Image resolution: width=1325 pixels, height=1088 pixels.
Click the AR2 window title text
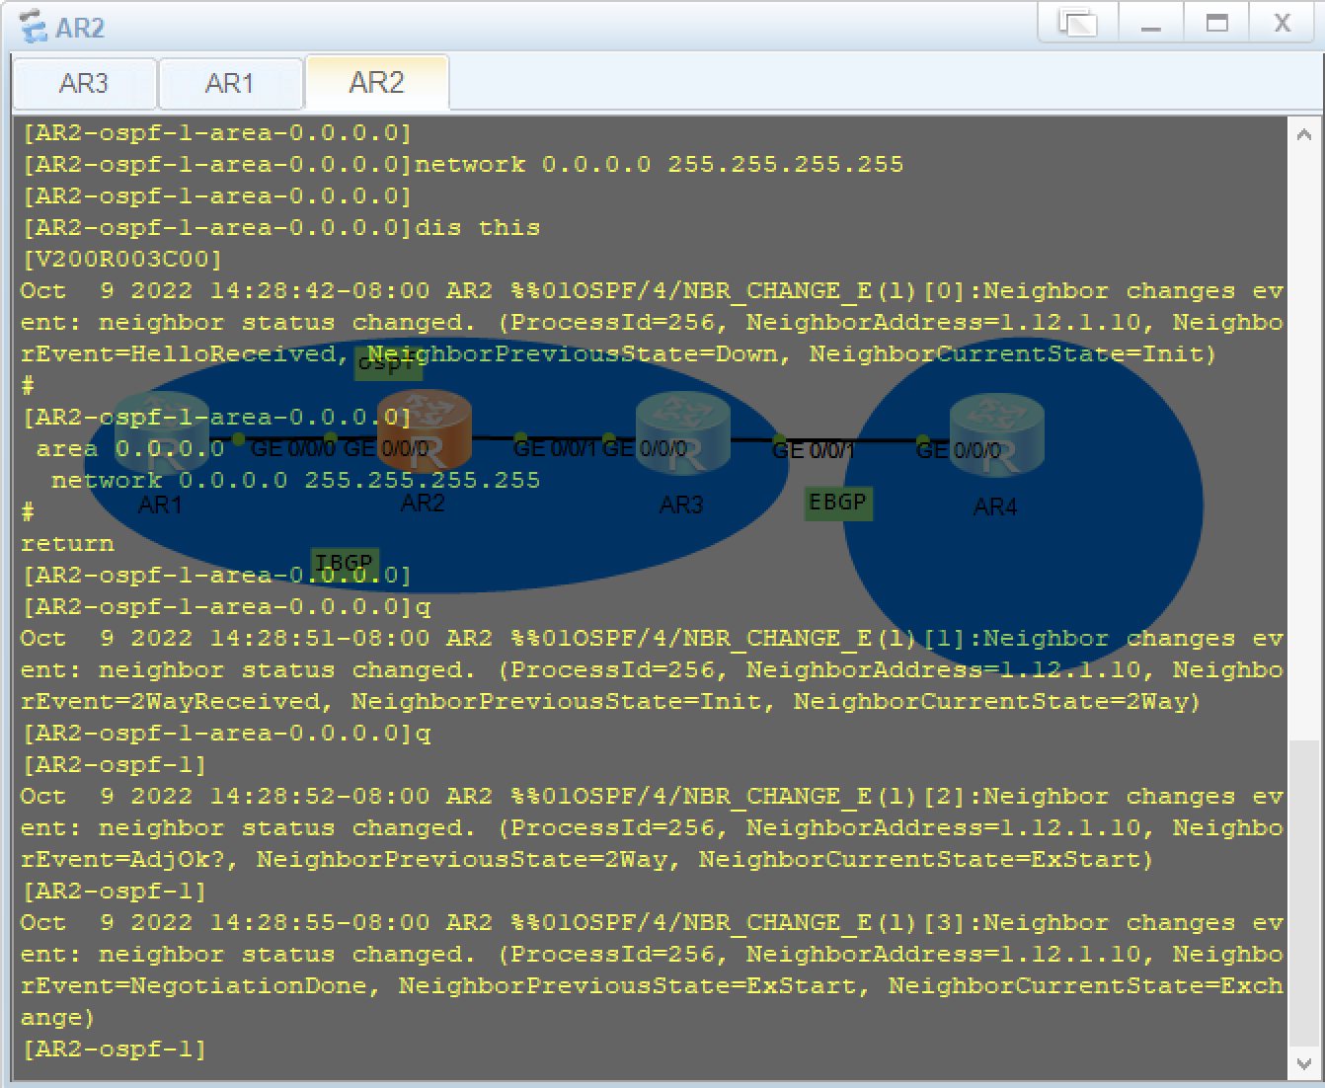point(80,28)
